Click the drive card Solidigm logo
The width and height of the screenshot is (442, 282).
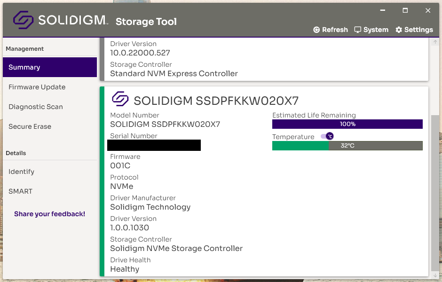tap(120, 99)
